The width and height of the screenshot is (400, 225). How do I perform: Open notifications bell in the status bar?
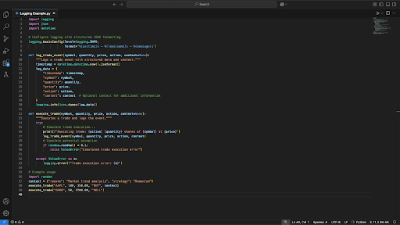[395, 222]
